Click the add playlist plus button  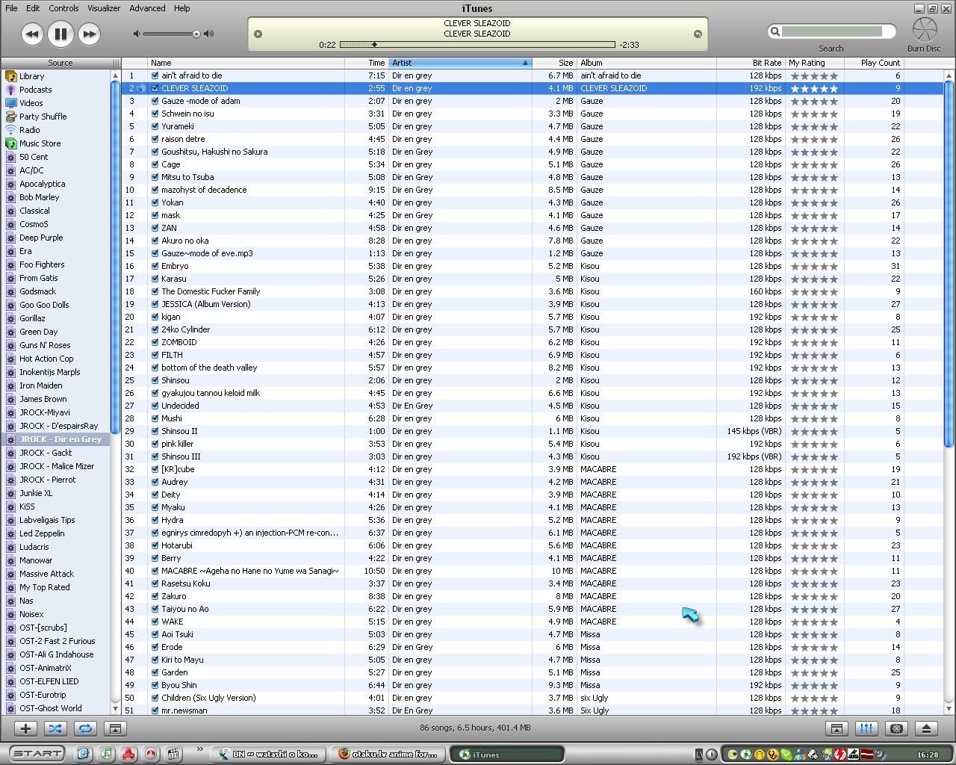25,728
